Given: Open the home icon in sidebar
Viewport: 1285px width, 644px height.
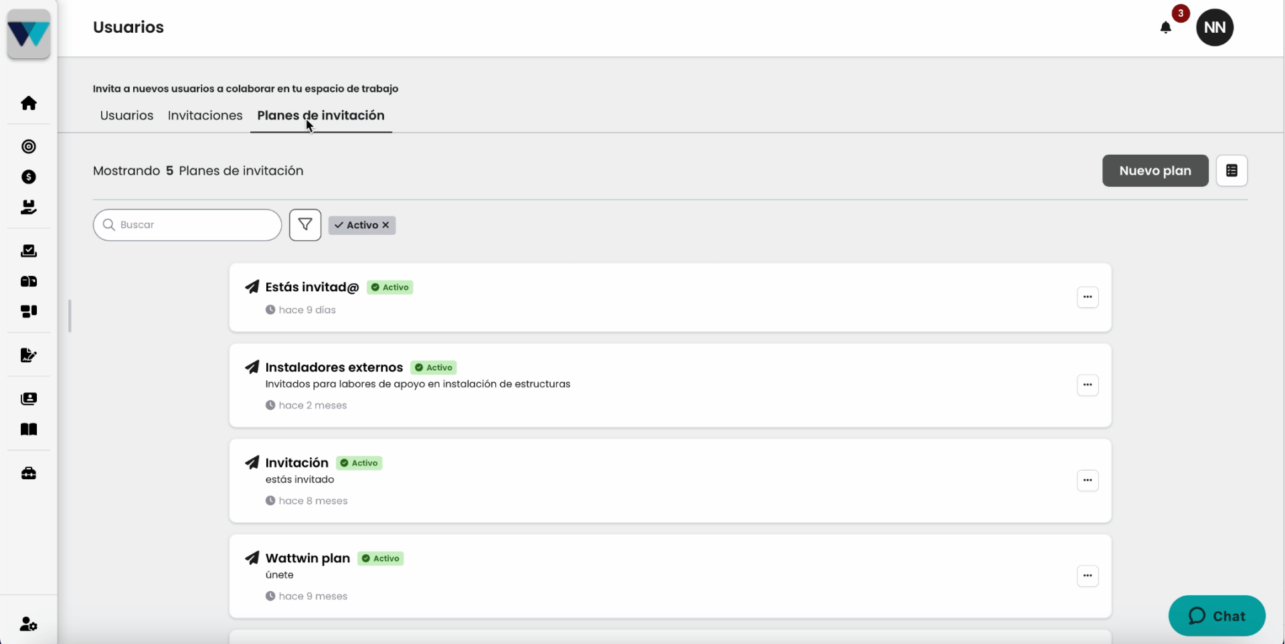Looking at the screenshot, I should [29, 102].
